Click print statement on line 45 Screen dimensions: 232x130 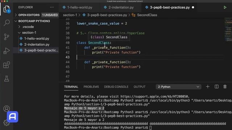click(116, 67)
